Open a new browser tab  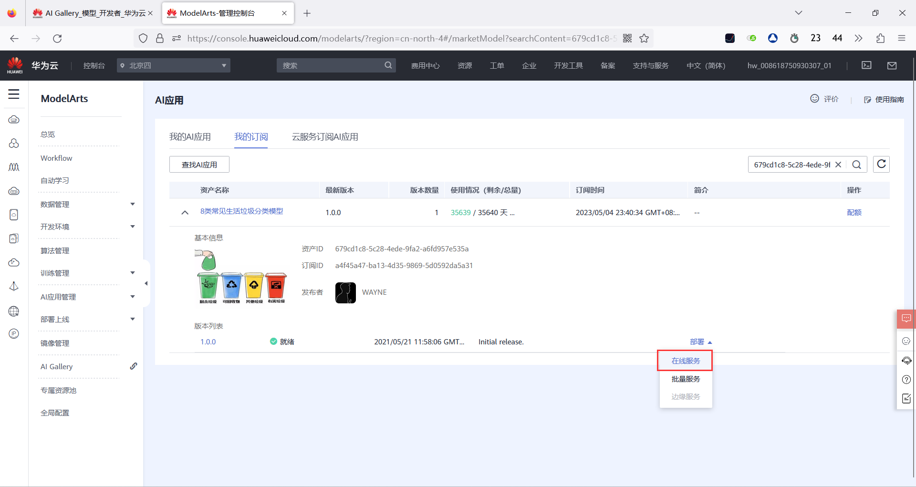tap(307, 13)
